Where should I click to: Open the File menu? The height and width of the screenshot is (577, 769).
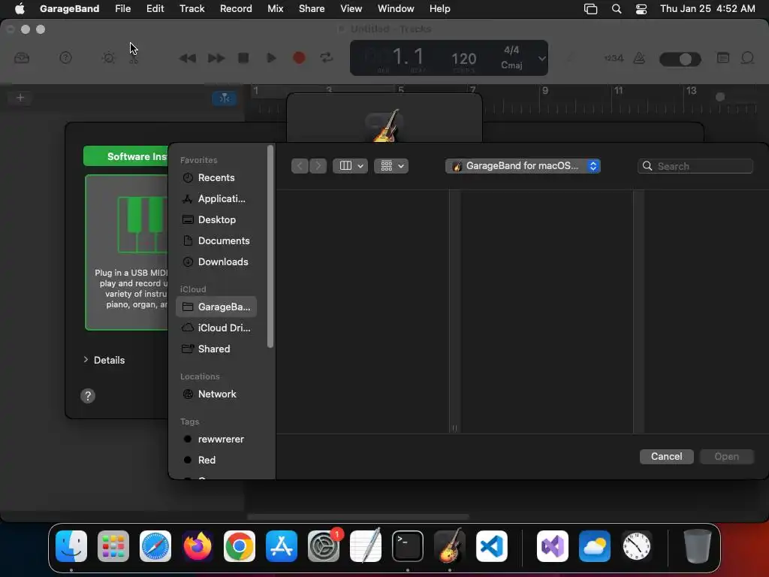(122, 9)
